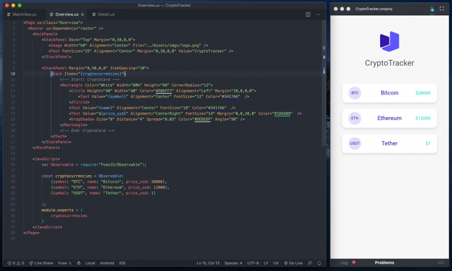This screenshot has width=452, height=271.
Task: Click the BTC circle badge
Action: coord(355,93)
